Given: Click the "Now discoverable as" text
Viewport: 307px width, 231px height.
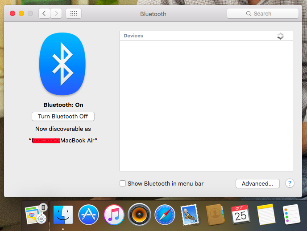Looking at the screenshot, I should coord(63,129).
